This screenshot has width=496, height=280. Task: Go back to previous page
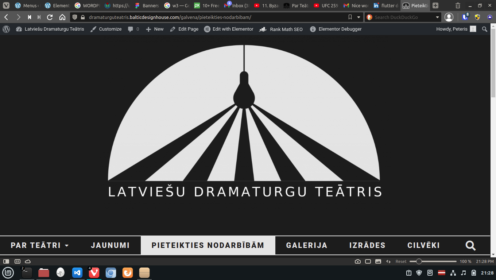[x=6, y=17]
